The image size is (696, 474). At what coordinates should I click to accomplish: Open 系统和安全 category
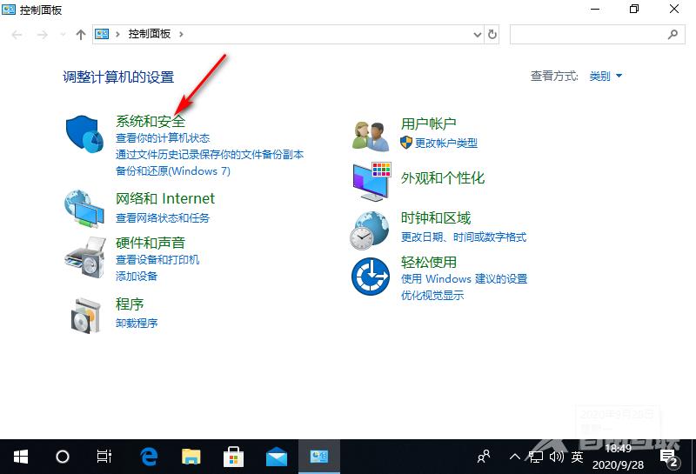point(151,121)
